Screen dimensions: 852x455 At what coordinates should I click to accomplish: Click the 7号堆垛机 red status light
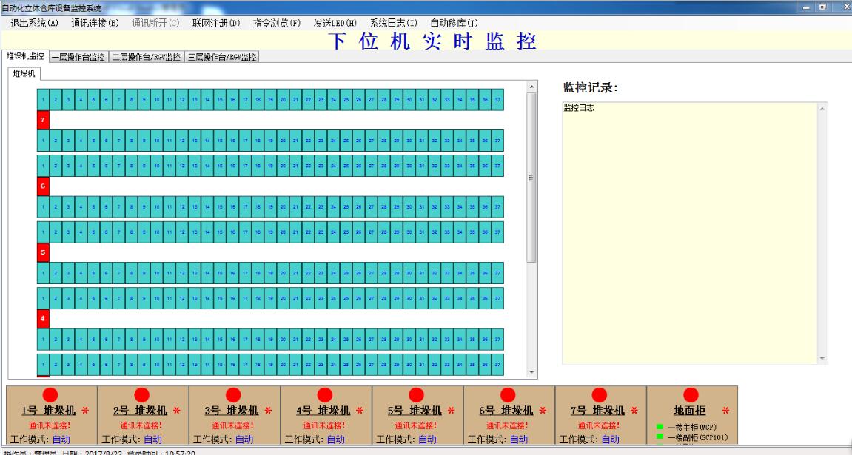[599, 394]
